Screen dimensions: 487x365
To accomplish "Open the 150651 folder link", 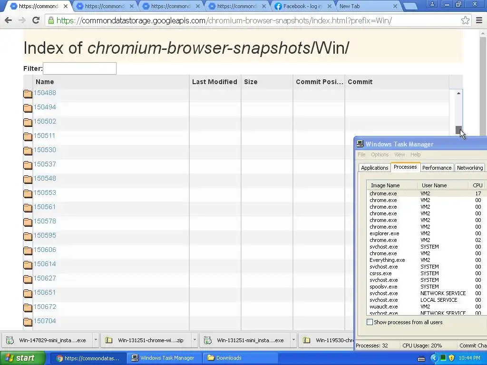I will coord(45,292).
